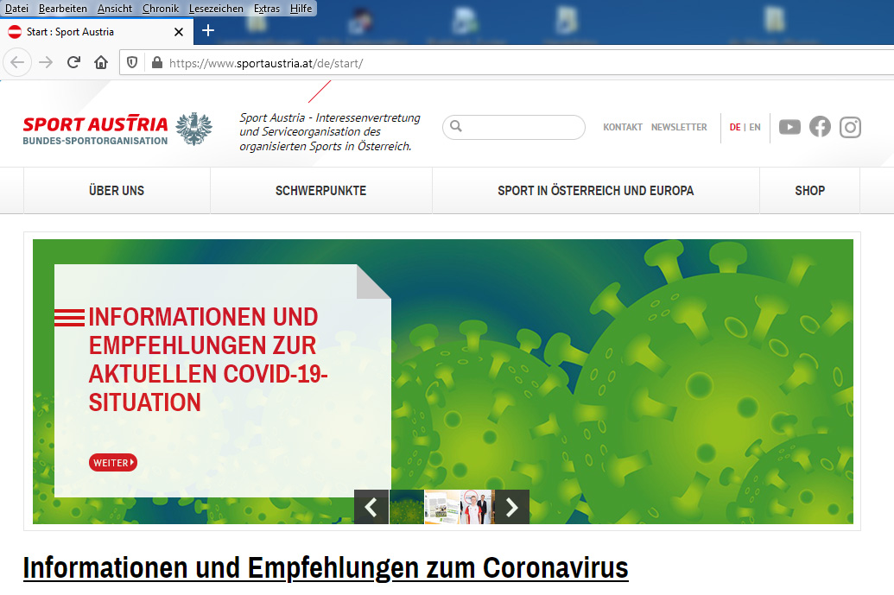Open the Chronik menu

pyautogui.click(x=161, y=9)
